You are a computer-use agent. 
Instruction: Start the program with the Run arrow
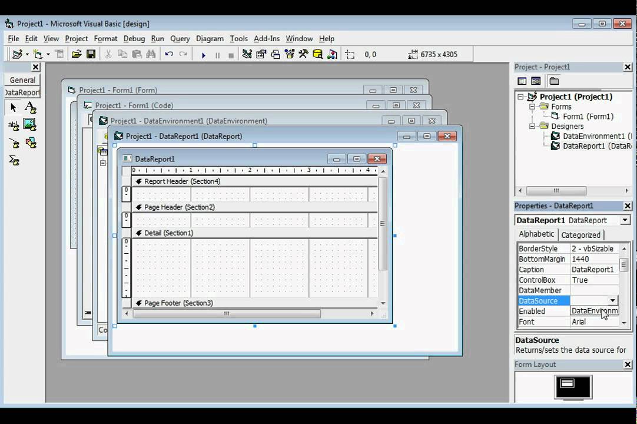pos(204,55)
